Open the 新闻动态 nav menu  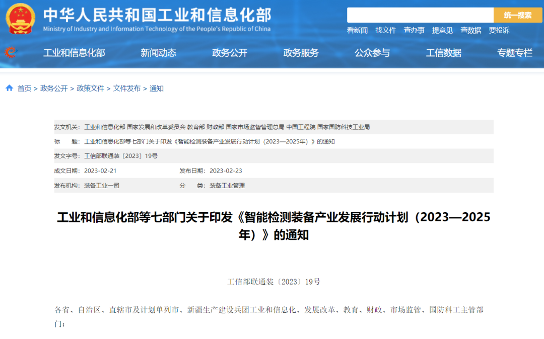[x=158, y=53]
